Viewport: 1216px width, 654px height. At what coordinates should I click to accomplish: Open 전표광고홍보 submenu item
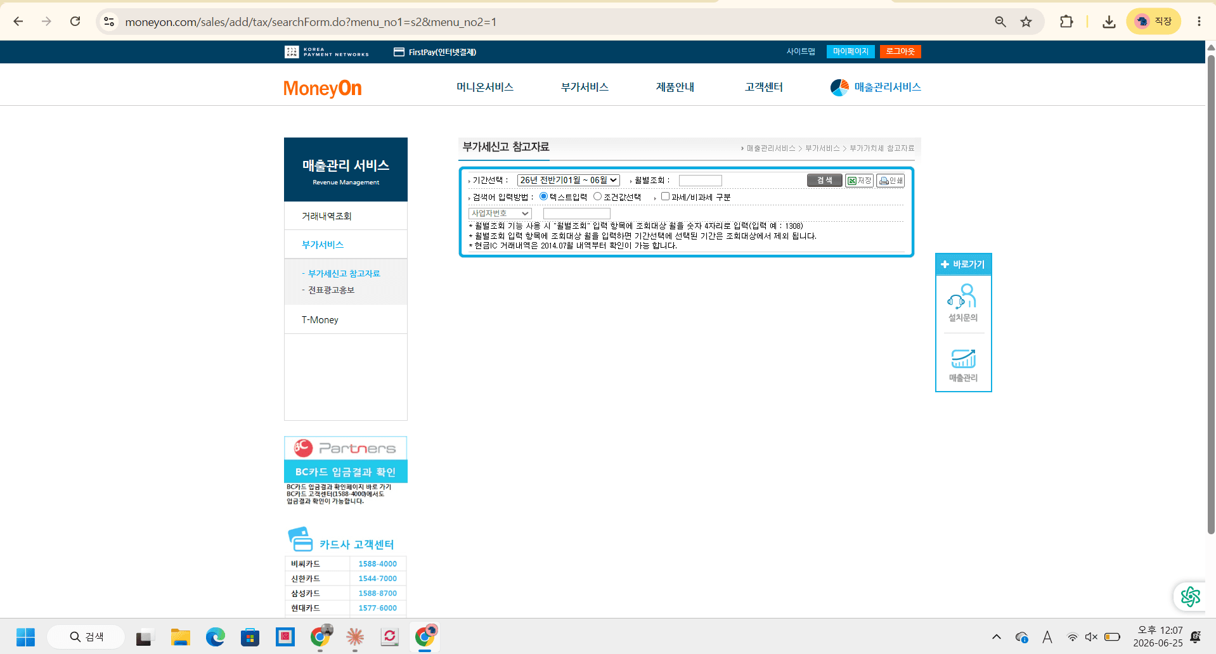331,290
